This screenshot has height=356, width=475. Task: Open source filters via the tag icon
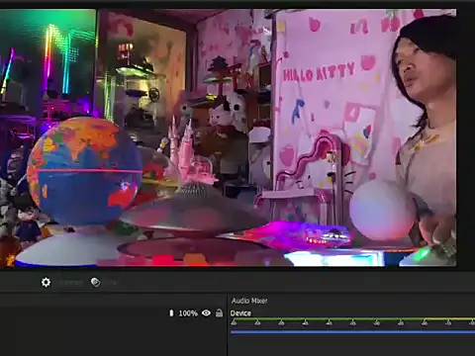95,282
